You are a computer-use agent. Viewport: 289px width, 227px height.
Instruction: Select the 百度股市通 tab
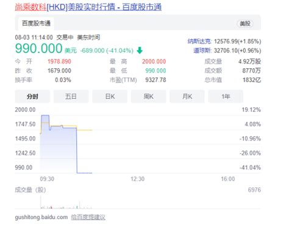(36, 23)
